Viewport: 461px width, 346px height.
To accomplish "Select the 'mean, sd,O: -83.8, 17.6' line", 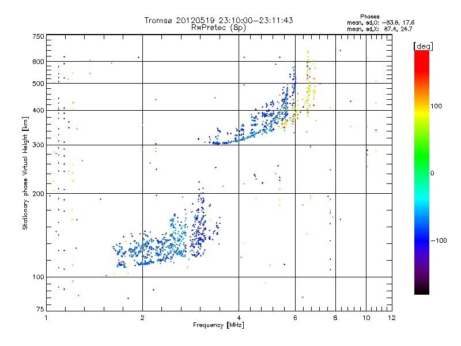I will (381, 22).
